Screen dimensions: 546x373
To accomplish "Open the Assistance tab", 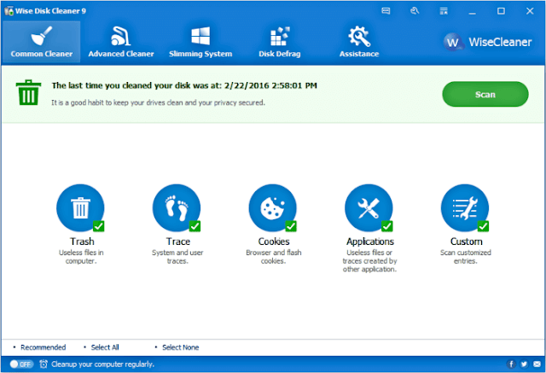I will tap(359, 42).
